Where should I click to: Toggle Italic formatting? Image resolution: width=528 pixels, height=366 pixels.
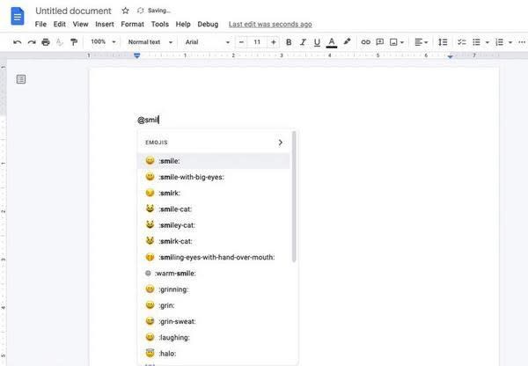point(303,41)
